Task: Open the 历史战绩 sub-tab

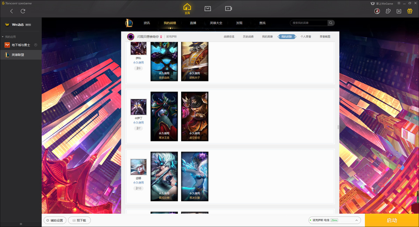Action: (x=248, y=37)
